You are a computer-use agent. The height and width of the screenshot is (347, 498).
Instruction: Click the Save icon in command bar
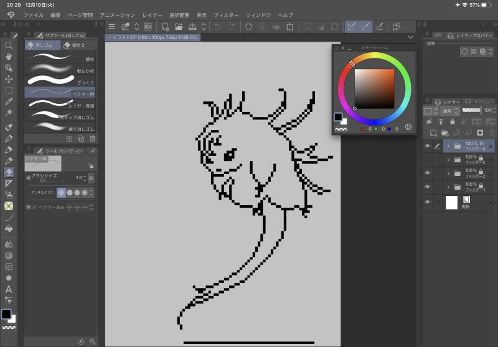coord(192,27)
